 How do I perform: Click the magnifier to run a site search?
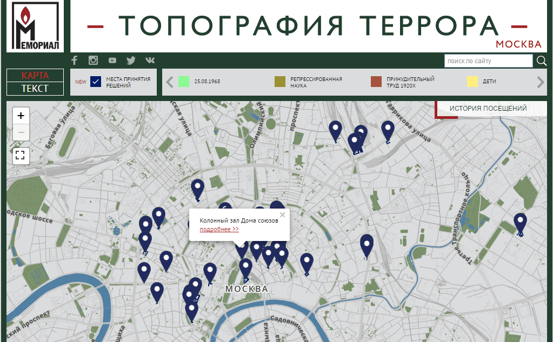[x=541, y=61]
